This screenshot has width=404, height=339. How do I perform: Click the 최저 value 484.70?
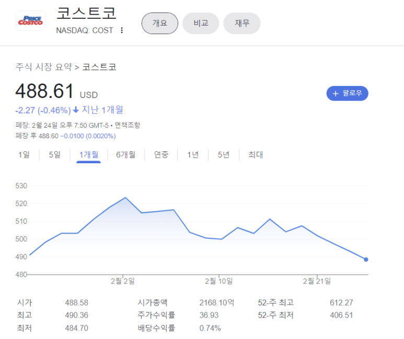click(x=76, y=328)
